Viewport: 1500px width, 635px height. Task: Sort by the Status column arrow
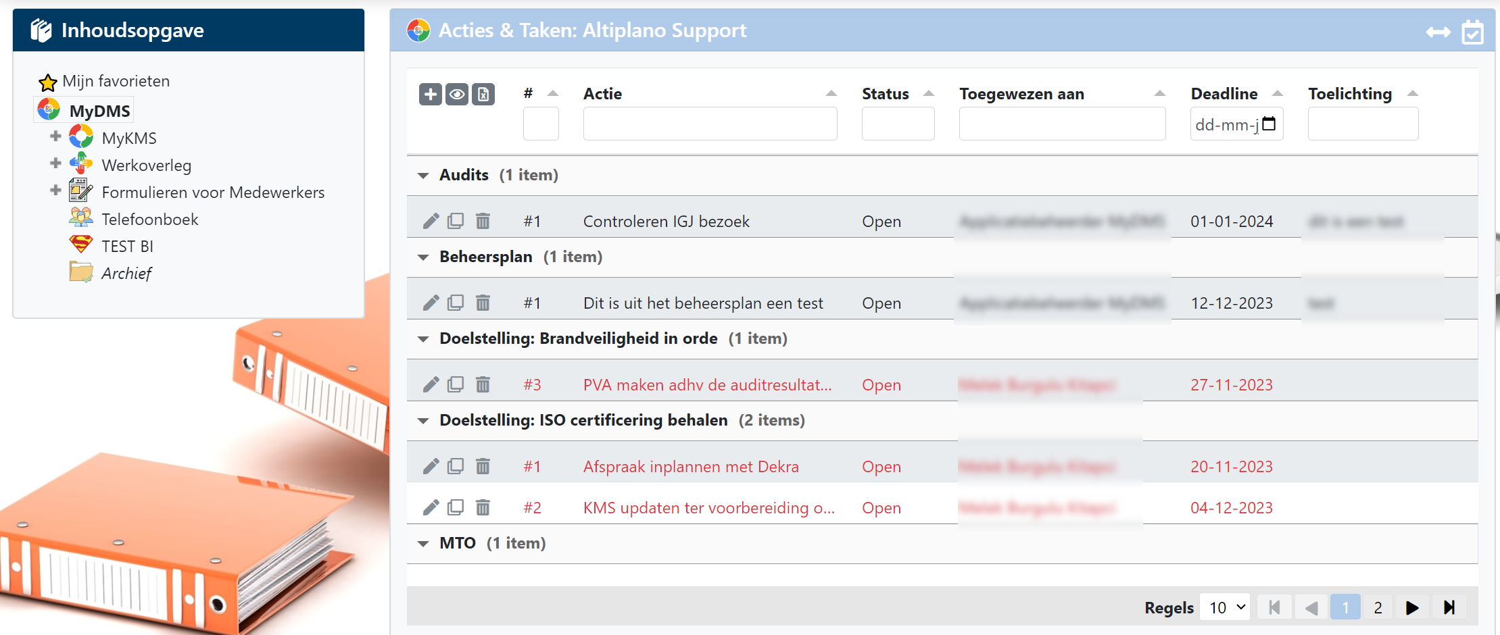point(929,93)
